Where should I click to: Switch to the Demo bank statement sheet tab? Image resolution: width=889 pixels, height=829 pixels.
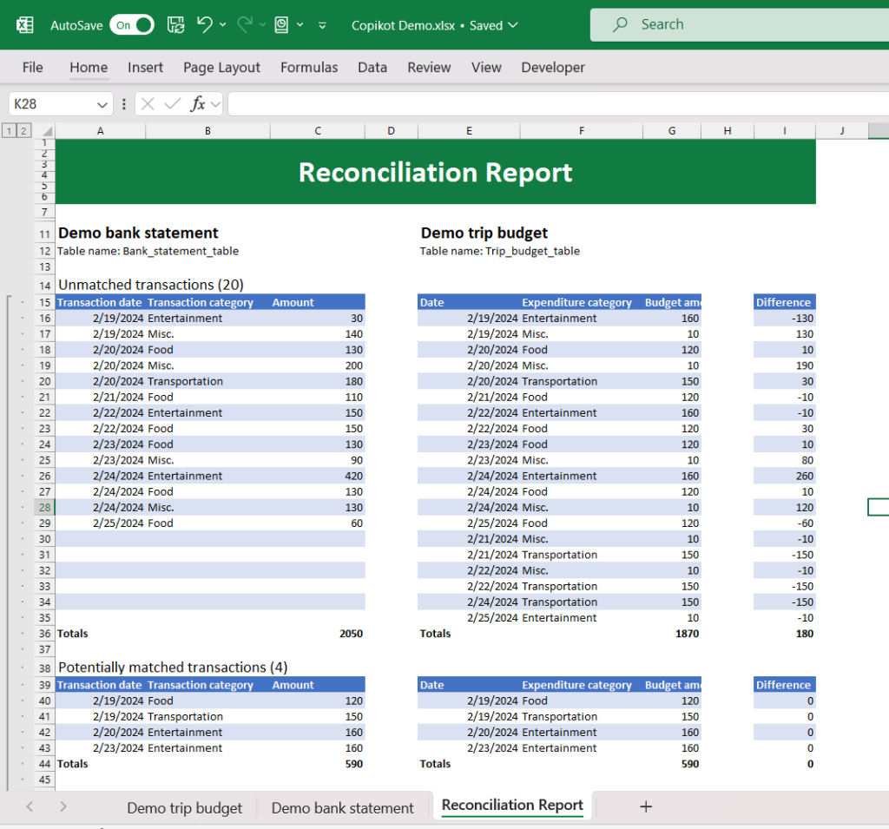[x=342, y=808]
